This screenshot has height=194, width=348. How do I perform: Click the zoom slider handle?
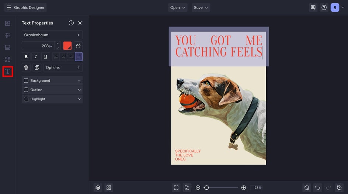pyautogui.click(x=206, y=188)
